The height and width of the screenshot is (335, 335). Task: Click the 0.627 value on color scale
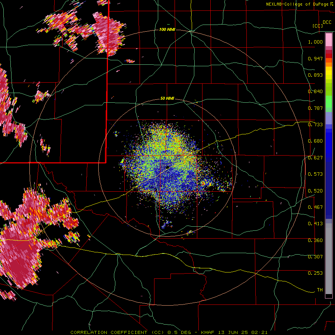(x=315, y=158)
